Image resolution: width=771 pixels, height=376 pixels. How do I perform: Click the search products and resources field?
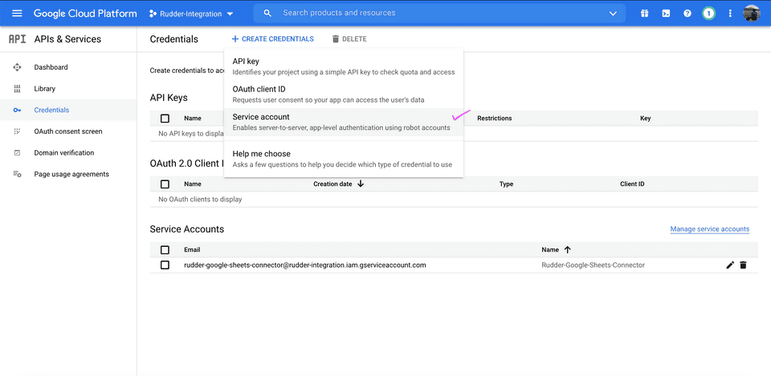434,14
